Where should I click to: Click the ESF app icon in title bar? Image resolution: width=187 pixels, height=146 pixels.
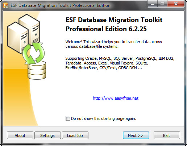pos(5,5)
